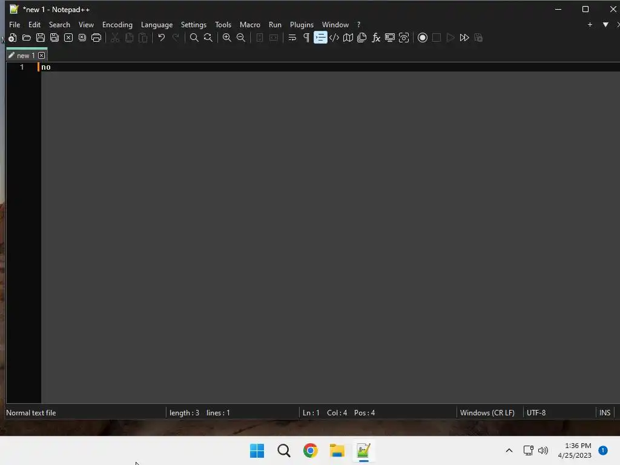Open the Encoding menu
The width and height of the screenshot is (620, 465).
pos(117,24)
